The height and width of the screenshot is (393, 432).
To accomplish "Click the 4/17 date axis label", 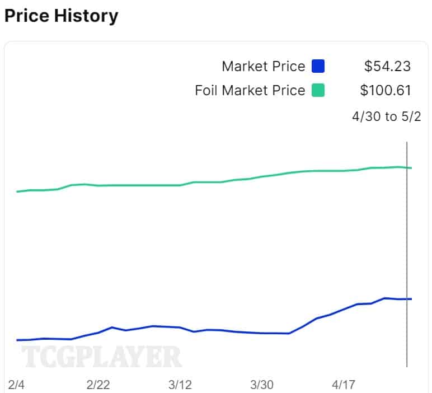I will tap(343, 385).
